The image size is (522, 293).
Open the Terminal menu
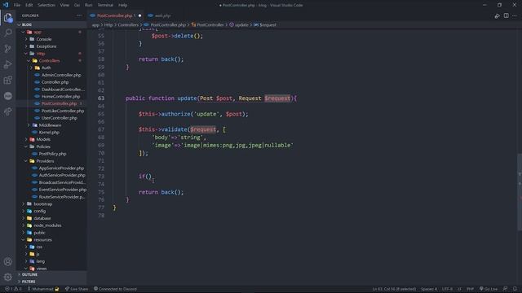105,5
